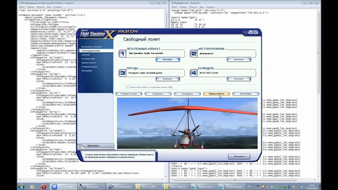Launch Opera browser from the taskbar
This screenshot has height=190, width=338.
(x=44, y=187)
